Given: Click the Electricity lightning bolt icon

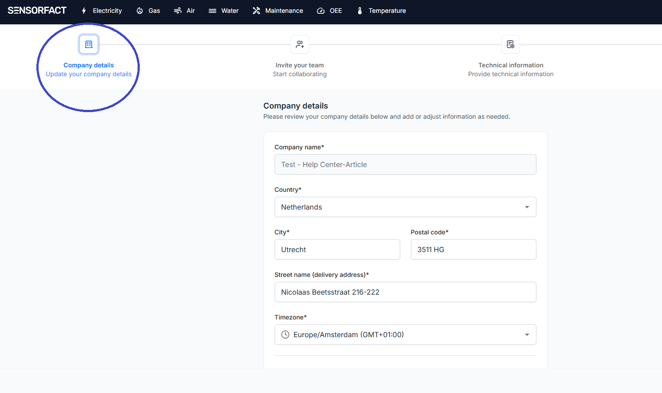Looking at the screenshot, I should 84,11.
